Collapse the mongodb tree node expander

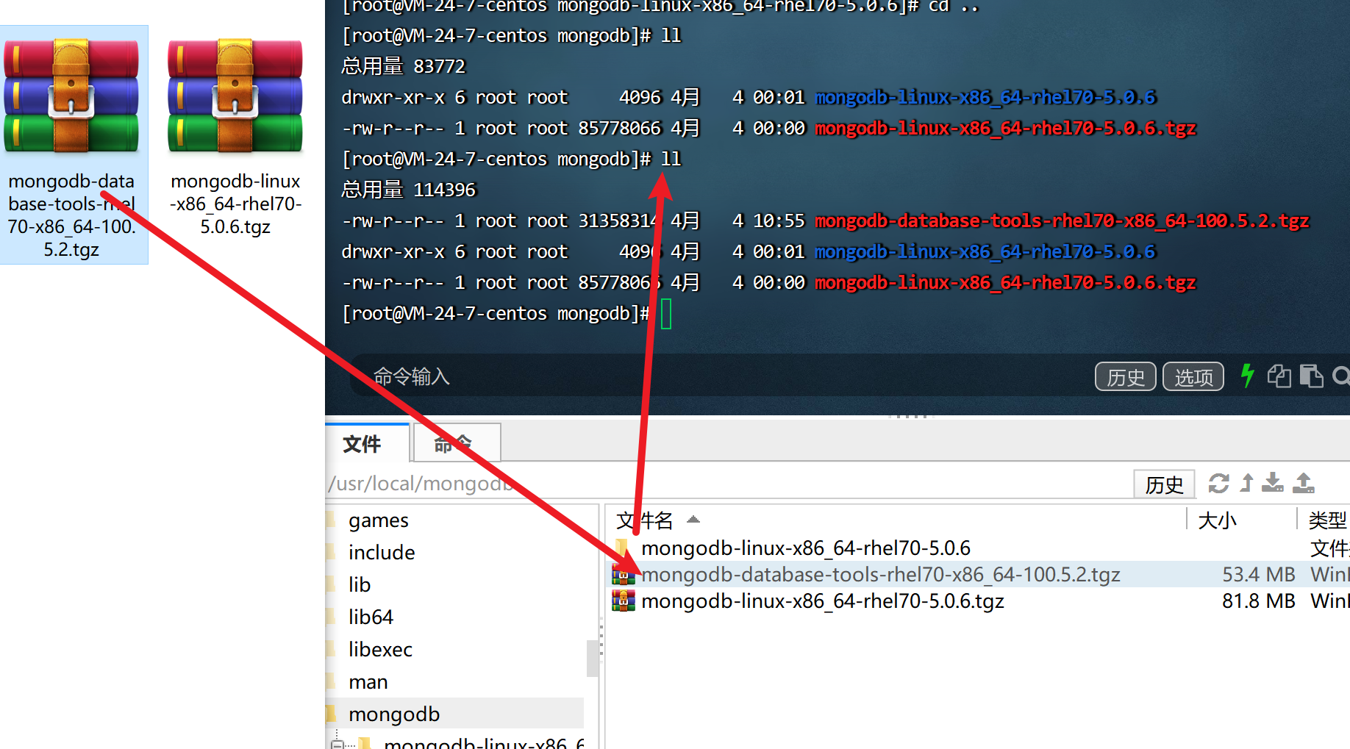point(337,744)
